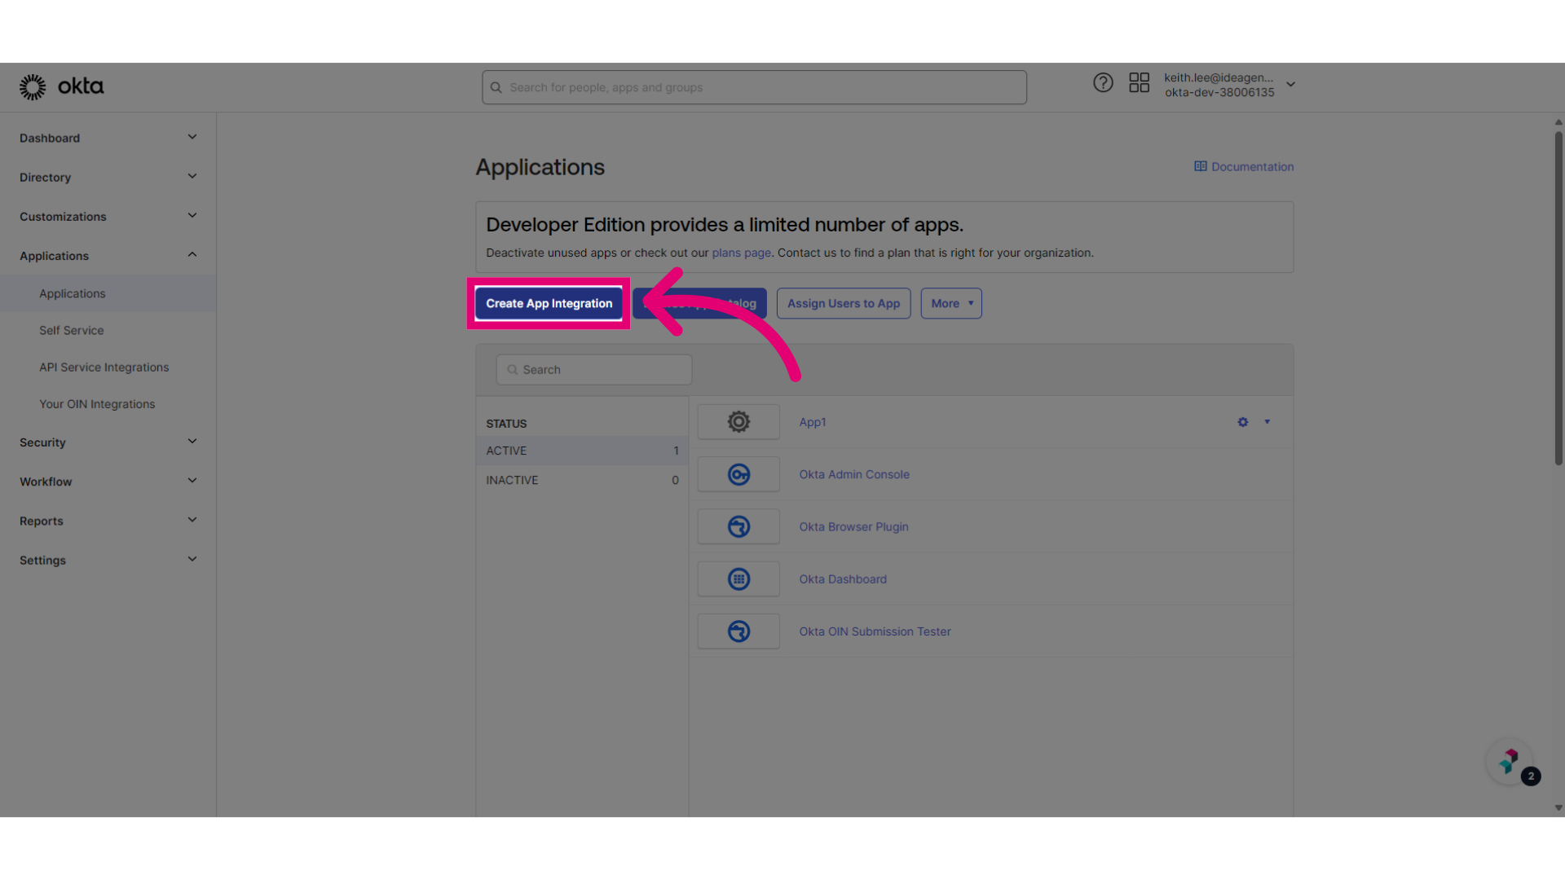Focus the applications list Search field

tap(594, 370)
